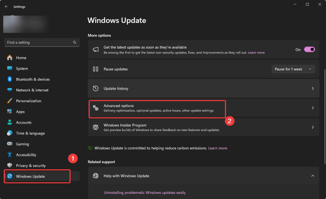
Task: Click the Home house icon
Action: point(10,58)
